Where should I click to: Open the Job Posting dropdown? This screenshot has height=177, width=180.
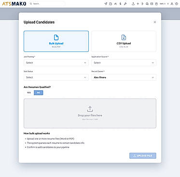[x=56, y=63]
